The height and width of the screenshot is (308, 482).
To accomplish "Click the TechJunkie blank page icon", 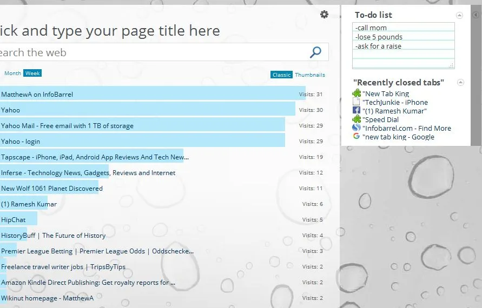I will click(x=356, y=102).
